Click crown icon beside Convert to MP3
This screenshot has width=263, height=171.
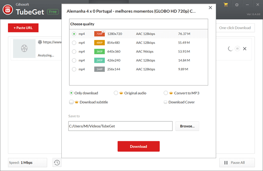pos(171,93)
